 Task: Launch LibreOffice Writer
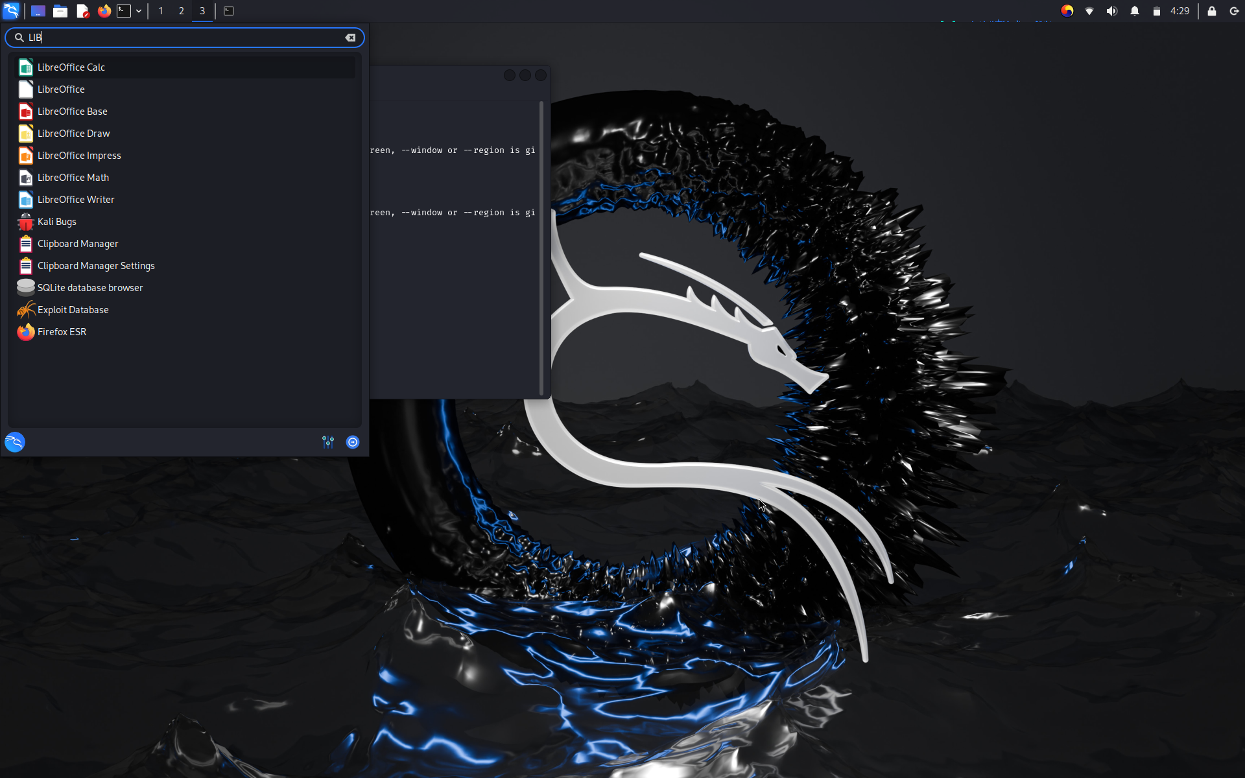[x=75, y=200]
